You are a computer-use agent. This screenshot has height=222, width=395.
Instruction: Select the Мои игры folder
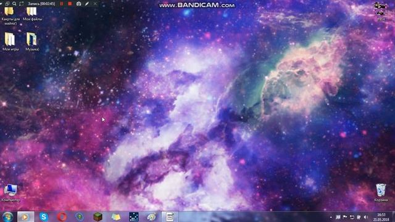click(10, 41)
